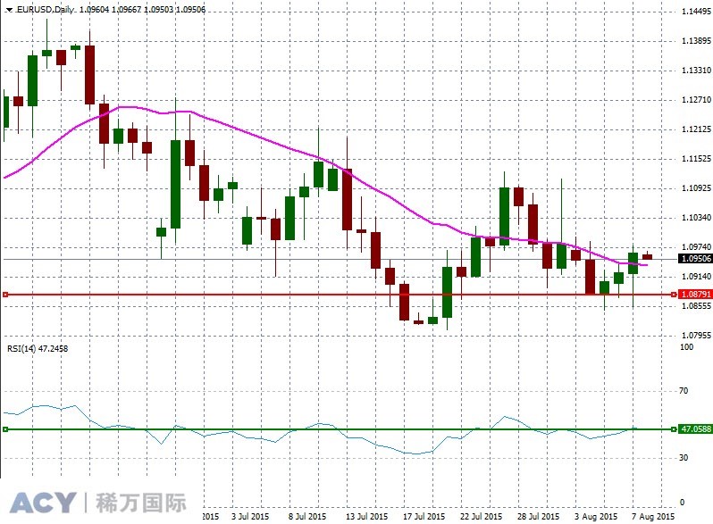Screen dimensions: 713x524
Task: Click the 1.13895 price scale value
Action: click(696, 41)
